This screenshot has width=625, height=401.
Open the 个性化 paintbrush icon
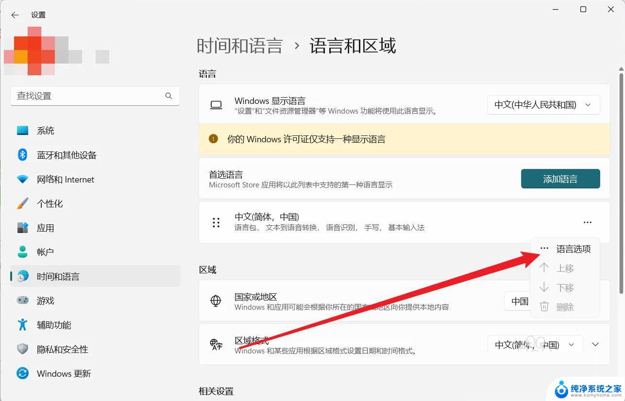click(x=23, y=203)
